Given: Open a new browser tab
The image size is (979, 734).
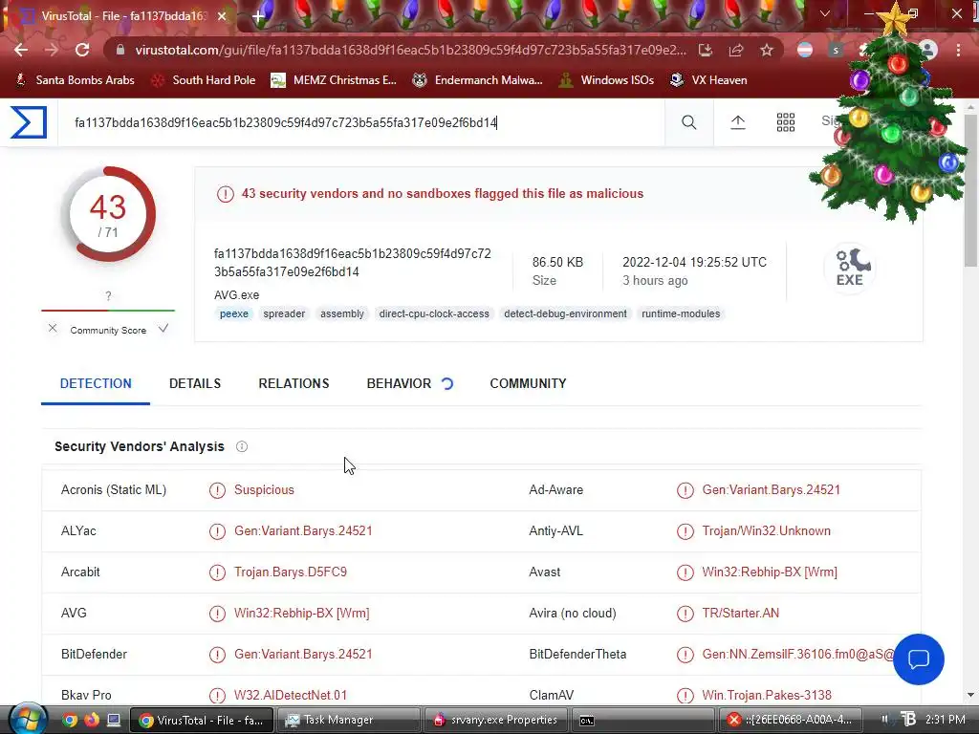Looking at the screenshot, I should coord(258,16).
